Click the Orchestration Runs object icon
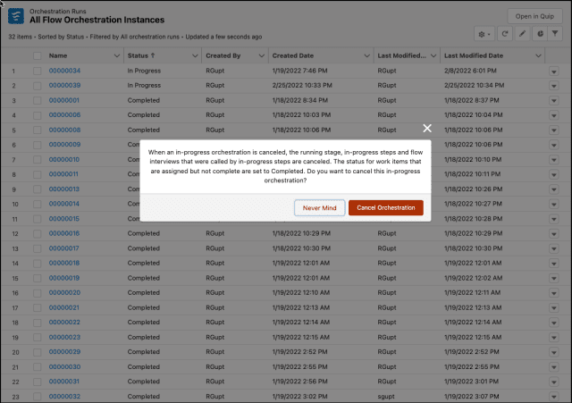 [x=16, y=16]
